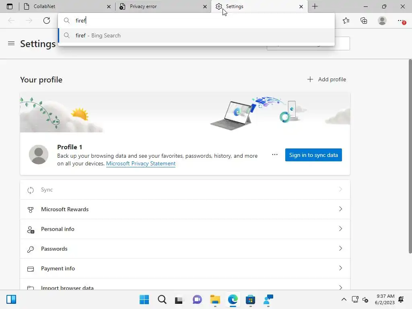412x309 pixels.
Task: Open Import browser data row
Action: click(185, 285)
